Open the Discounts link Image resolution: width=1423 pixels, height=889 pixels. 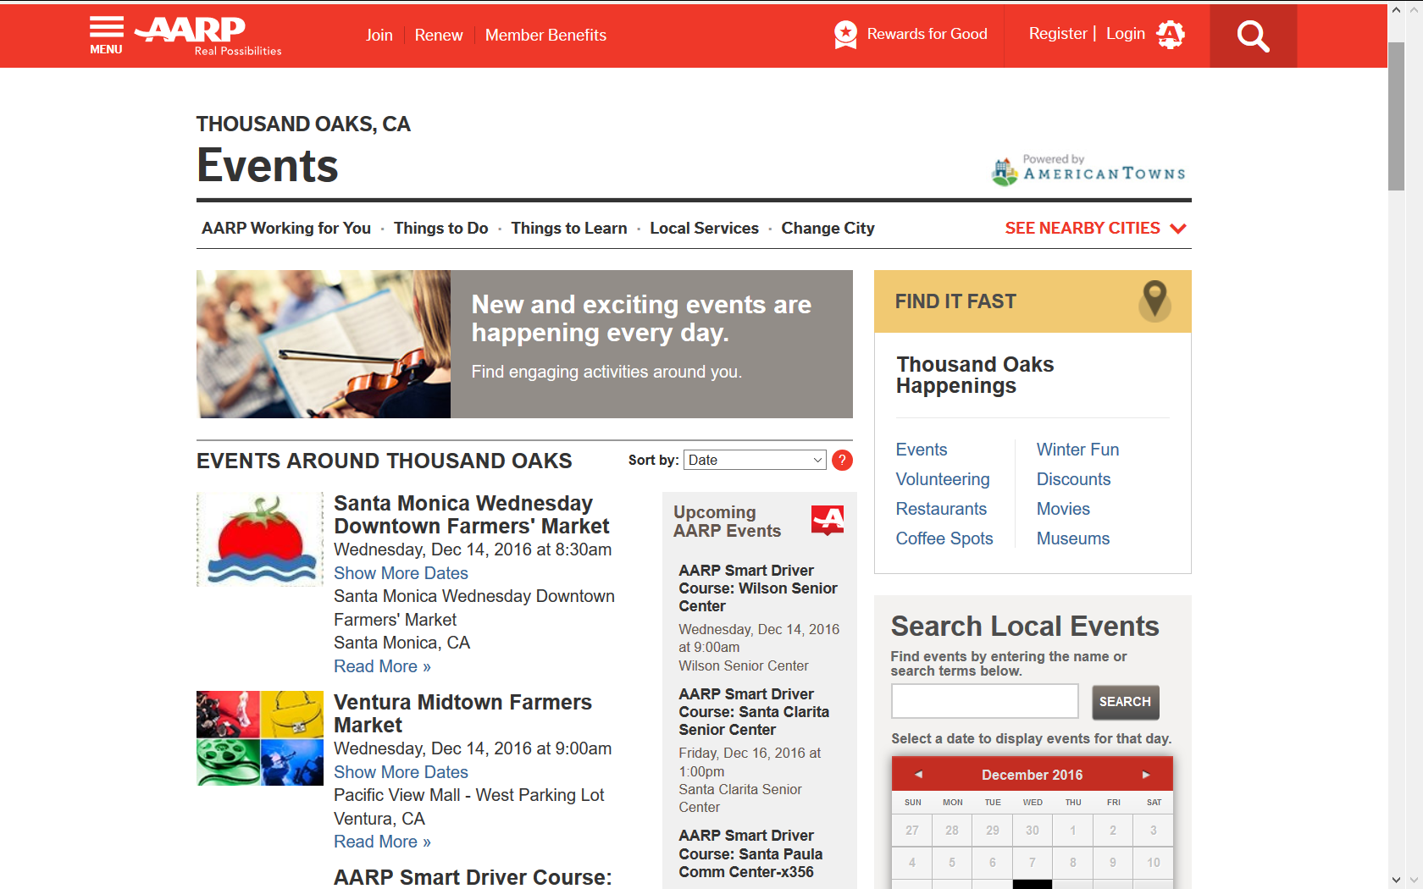coord(1073,479)
